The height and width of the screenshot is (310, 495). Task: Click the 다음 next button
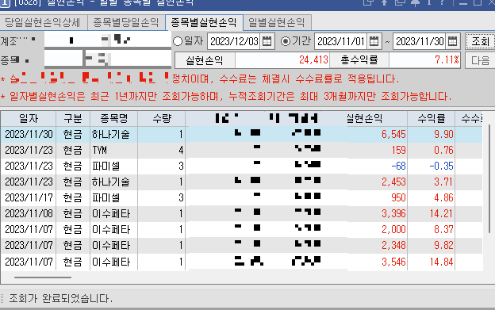(480, 60)
